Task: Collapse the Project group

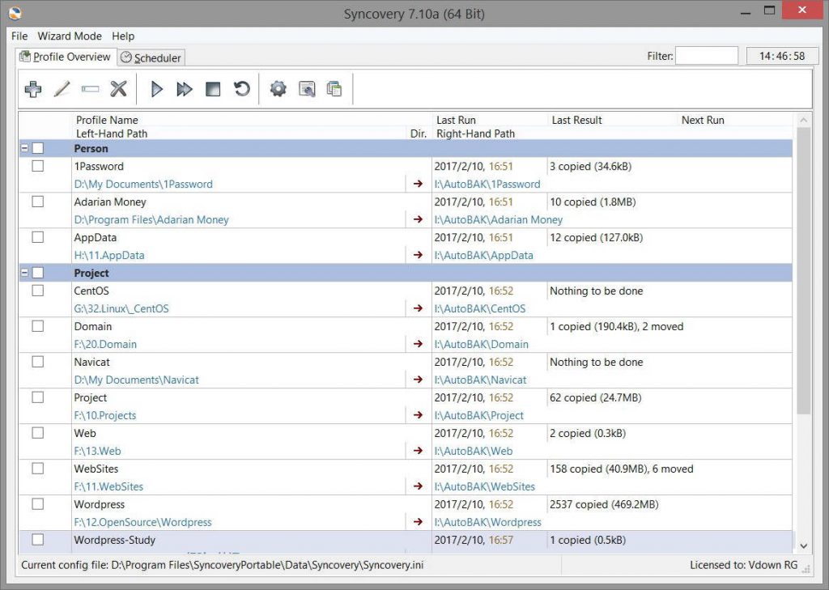Action: coord(24,273)
